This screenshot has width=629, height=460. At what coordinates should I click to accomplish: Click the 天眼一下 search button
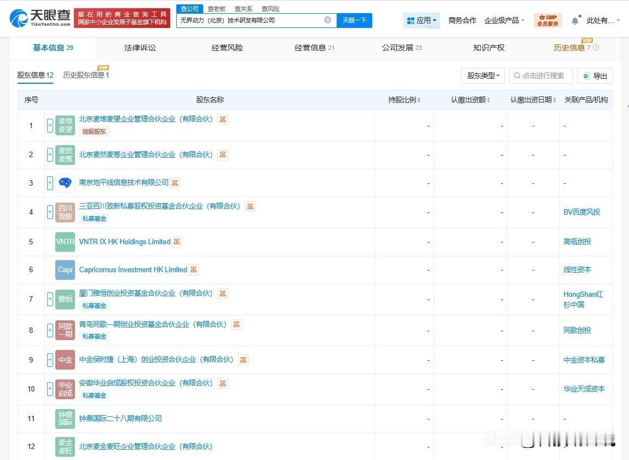tap(355, 19)
